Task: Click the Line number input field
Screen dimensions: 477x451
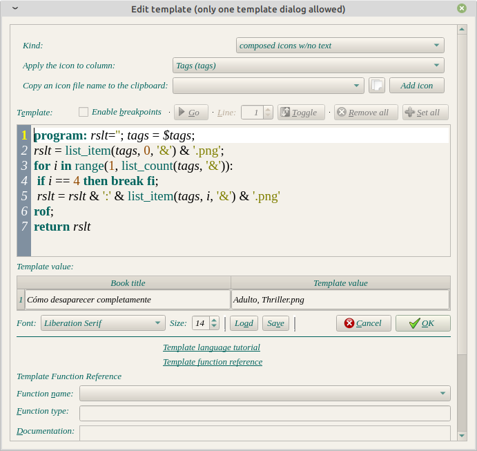Action: [253, 113]
